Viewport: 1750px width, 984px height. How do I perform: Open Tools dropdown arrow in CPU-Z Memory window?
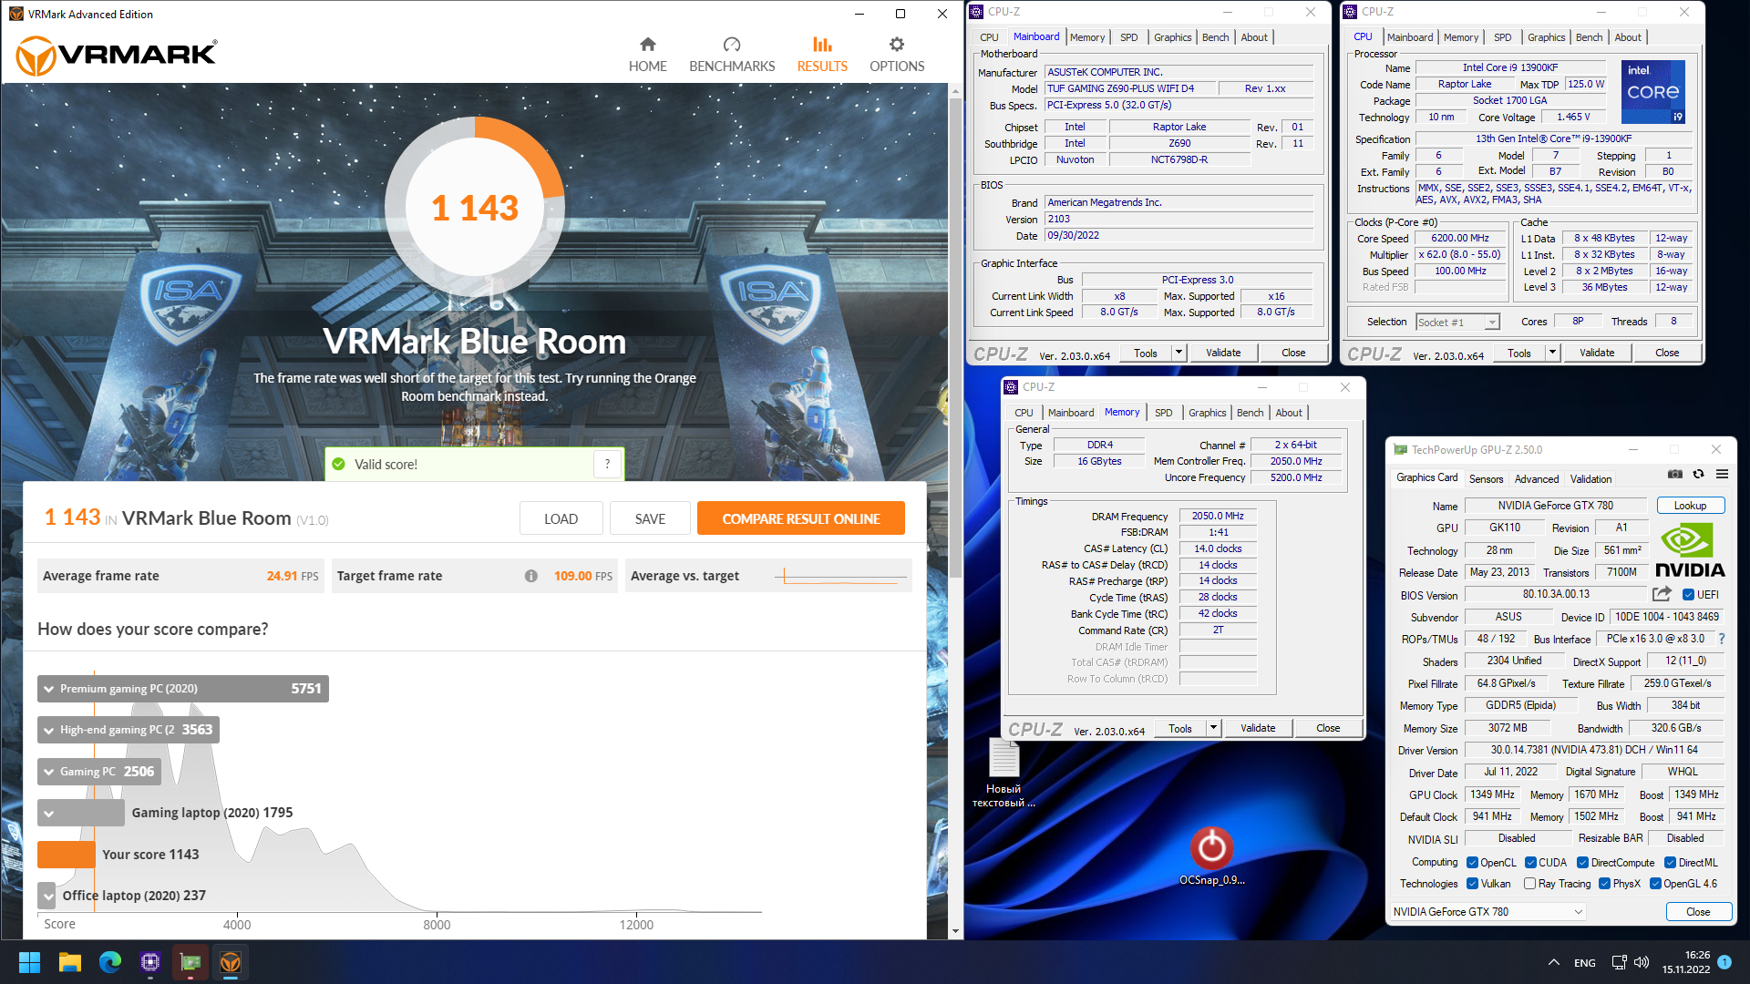(x=1213, y=728)
